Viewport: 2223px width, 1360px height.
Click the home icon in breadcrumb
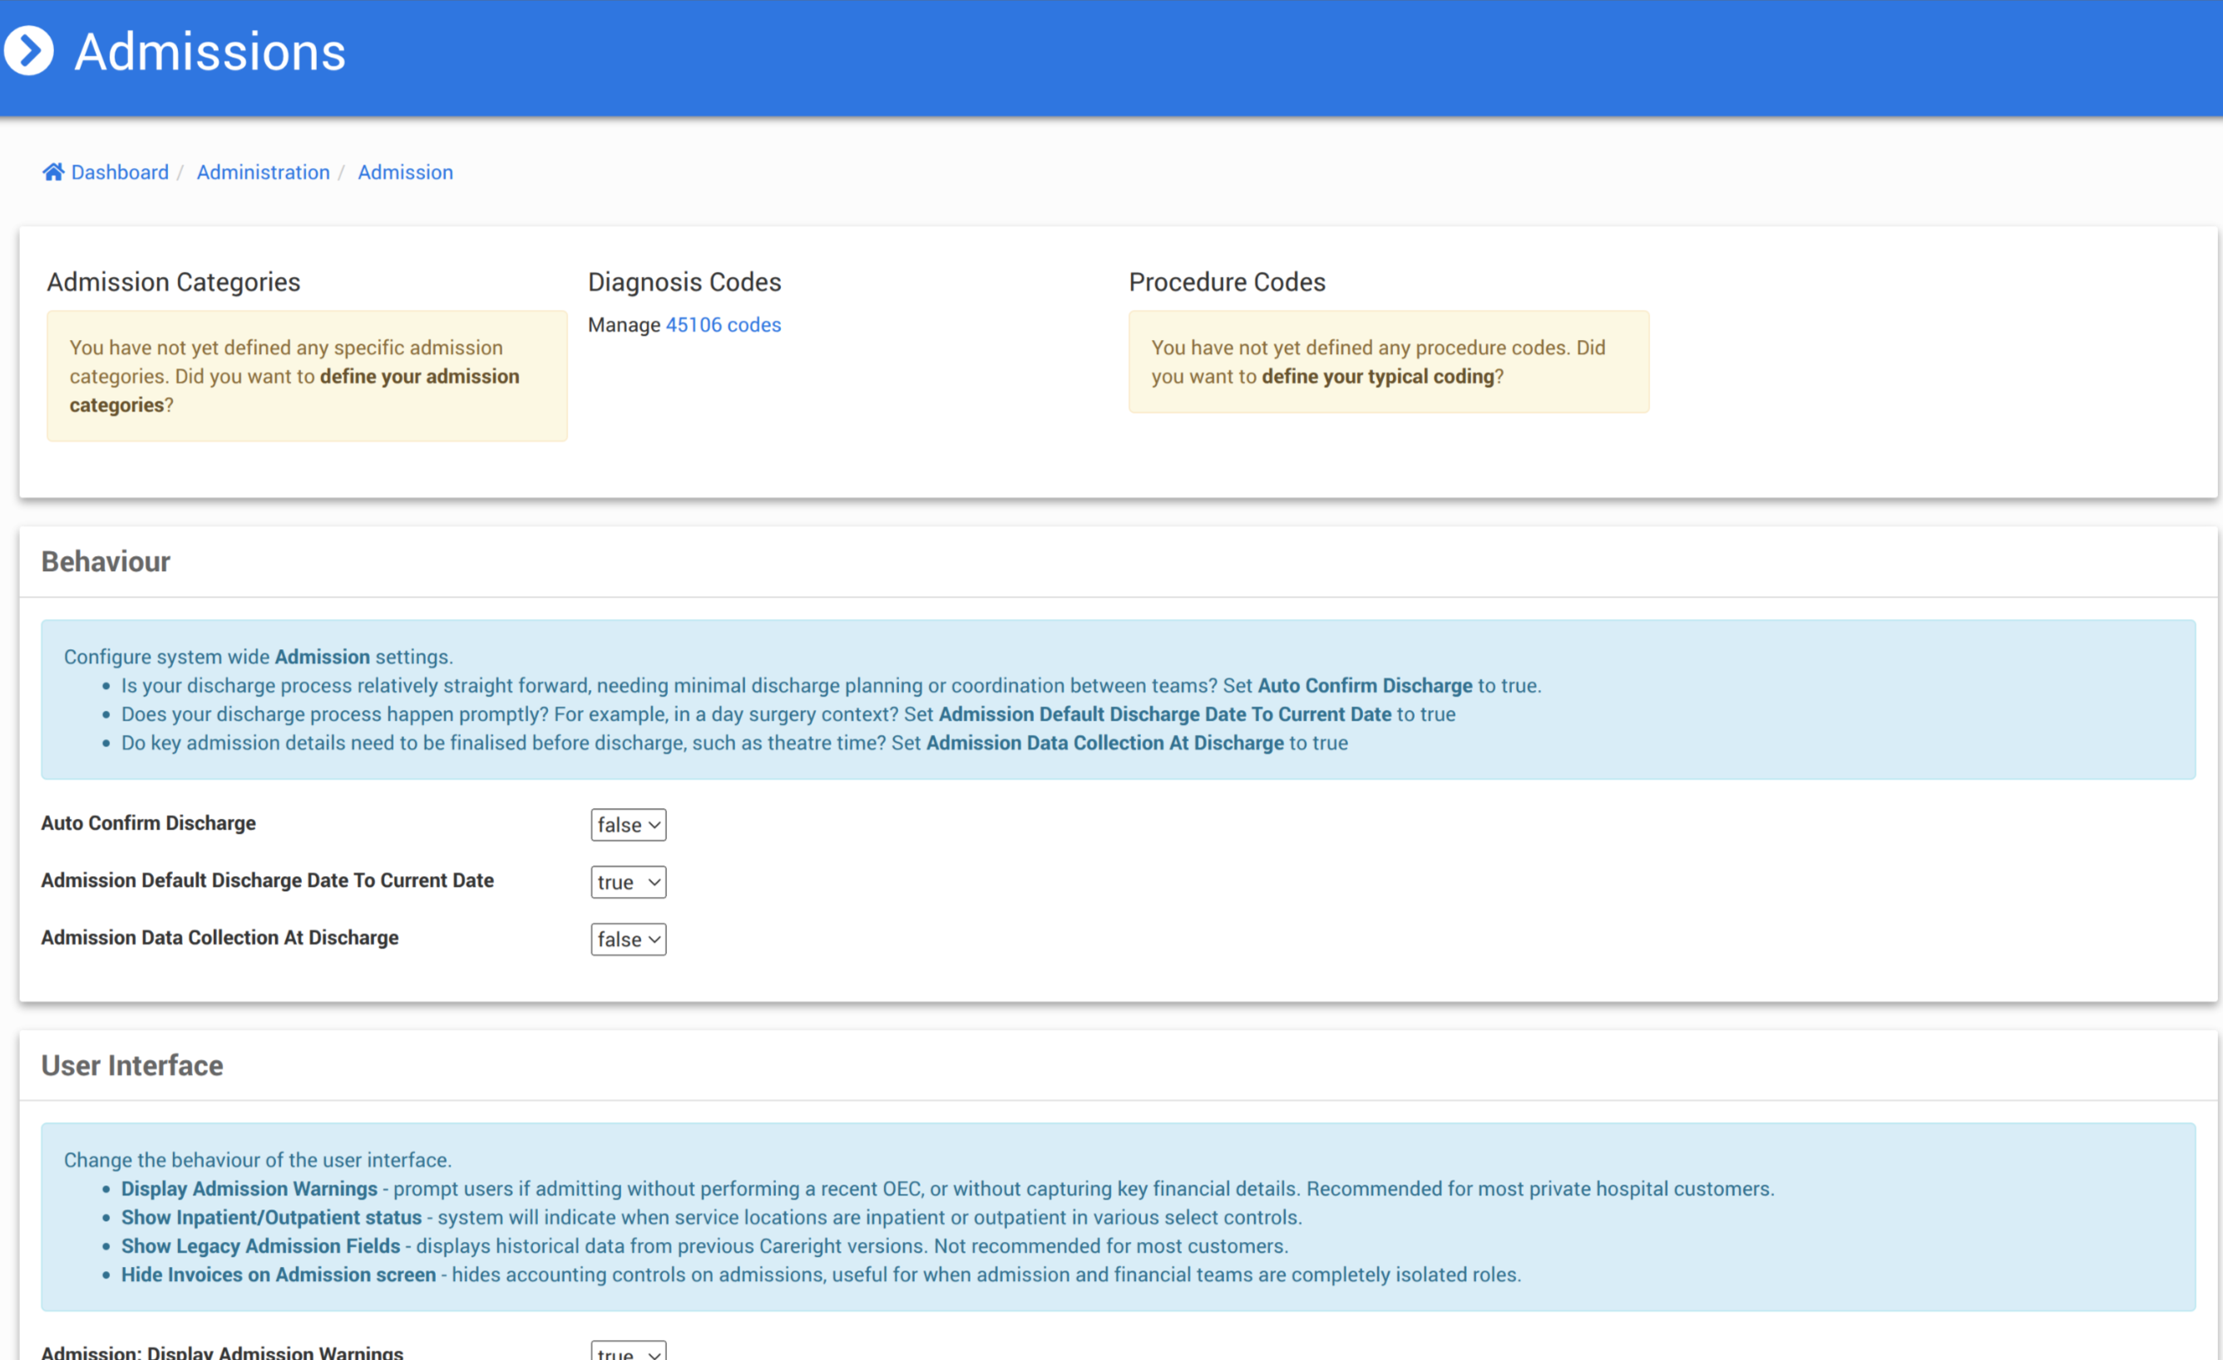click(53, 172)
